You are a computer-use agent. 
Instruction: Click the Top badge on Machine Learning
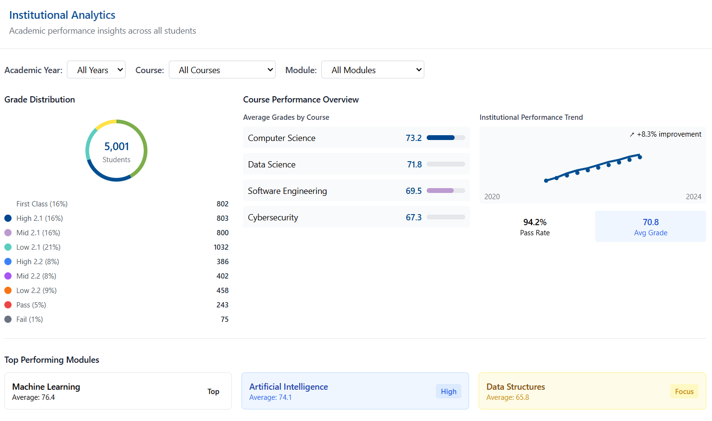click(213, 391)
